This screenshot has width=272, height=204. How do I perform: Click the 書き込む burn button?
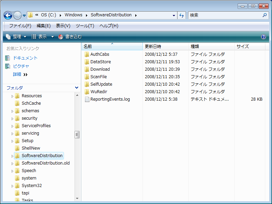[x=70, y=37]
